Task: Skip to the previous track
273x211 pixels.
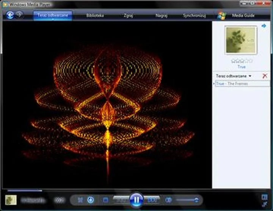Action: pyautogui.click(x=121, y=200)
